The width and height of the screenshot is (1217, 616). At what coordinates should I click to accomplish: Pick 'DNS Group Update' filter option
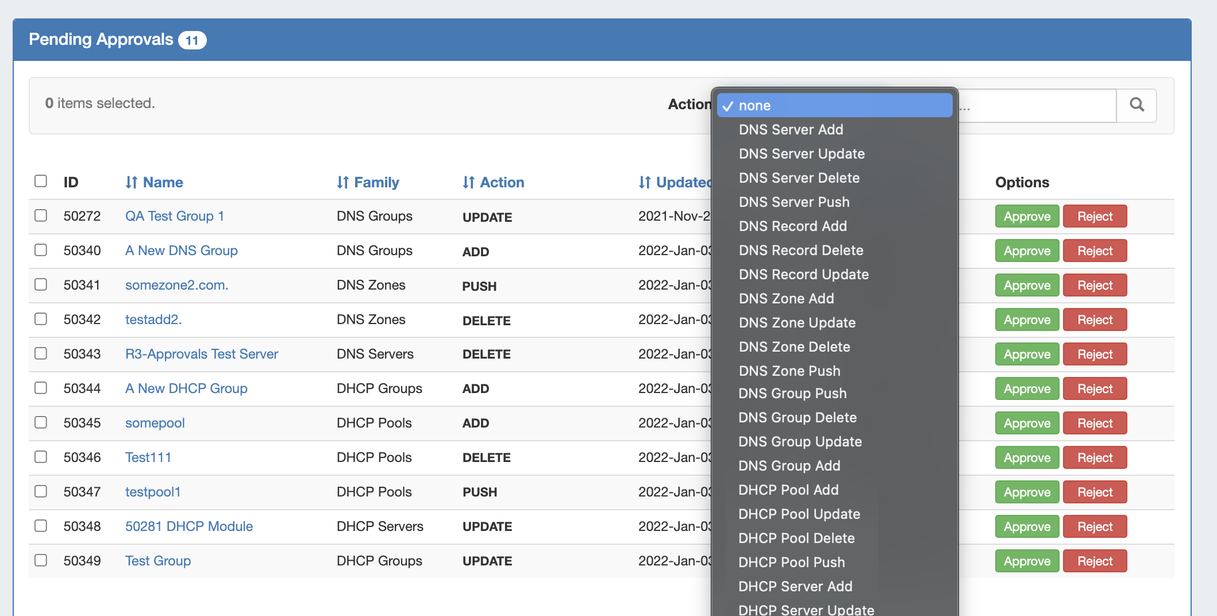(x=800, y=442)
